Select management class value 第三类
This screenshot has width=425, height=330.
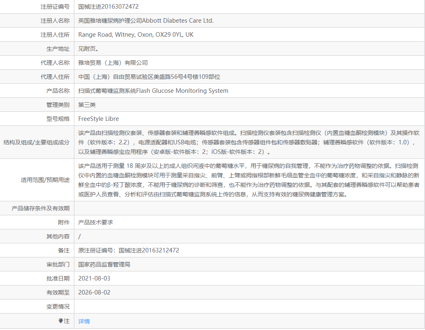coord(87,105)
